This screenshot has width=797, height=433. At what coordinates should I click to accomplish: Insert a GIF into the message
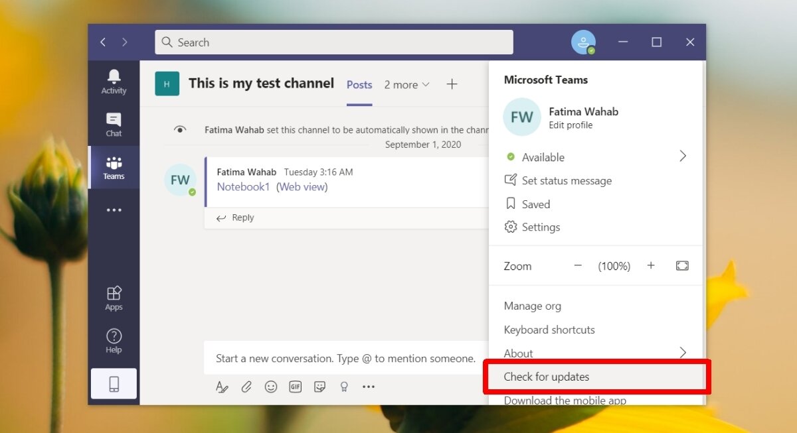click(295, 387)
